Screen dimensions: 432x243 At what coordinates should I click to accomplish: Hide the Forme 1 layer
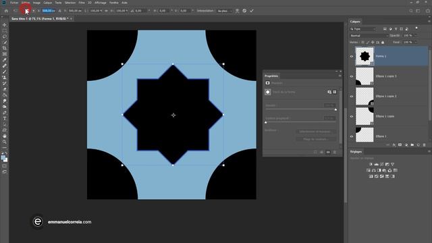pyautogui.click(x=352, y=56)
